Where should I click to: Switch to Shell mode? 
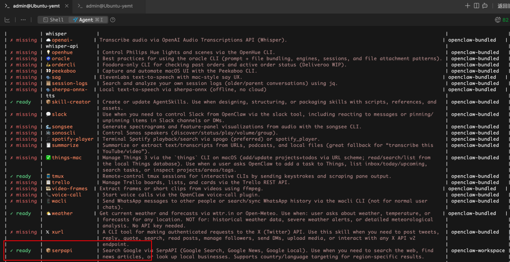point(53,20)
